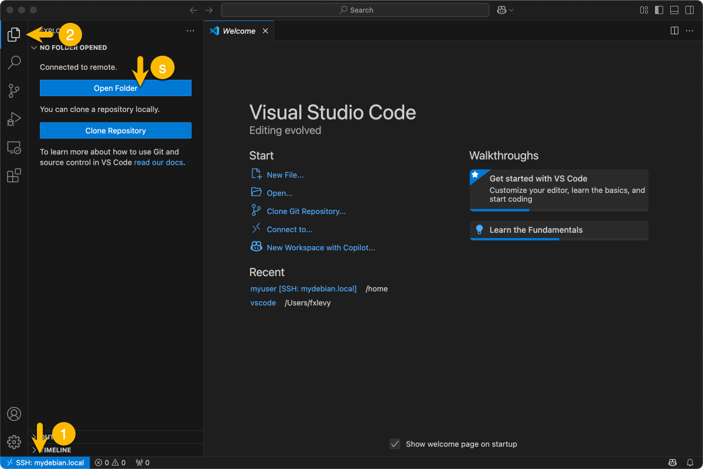703x469 pixels.
Task: Open the Search view in activity bar
Action: [x=14, y=62]
